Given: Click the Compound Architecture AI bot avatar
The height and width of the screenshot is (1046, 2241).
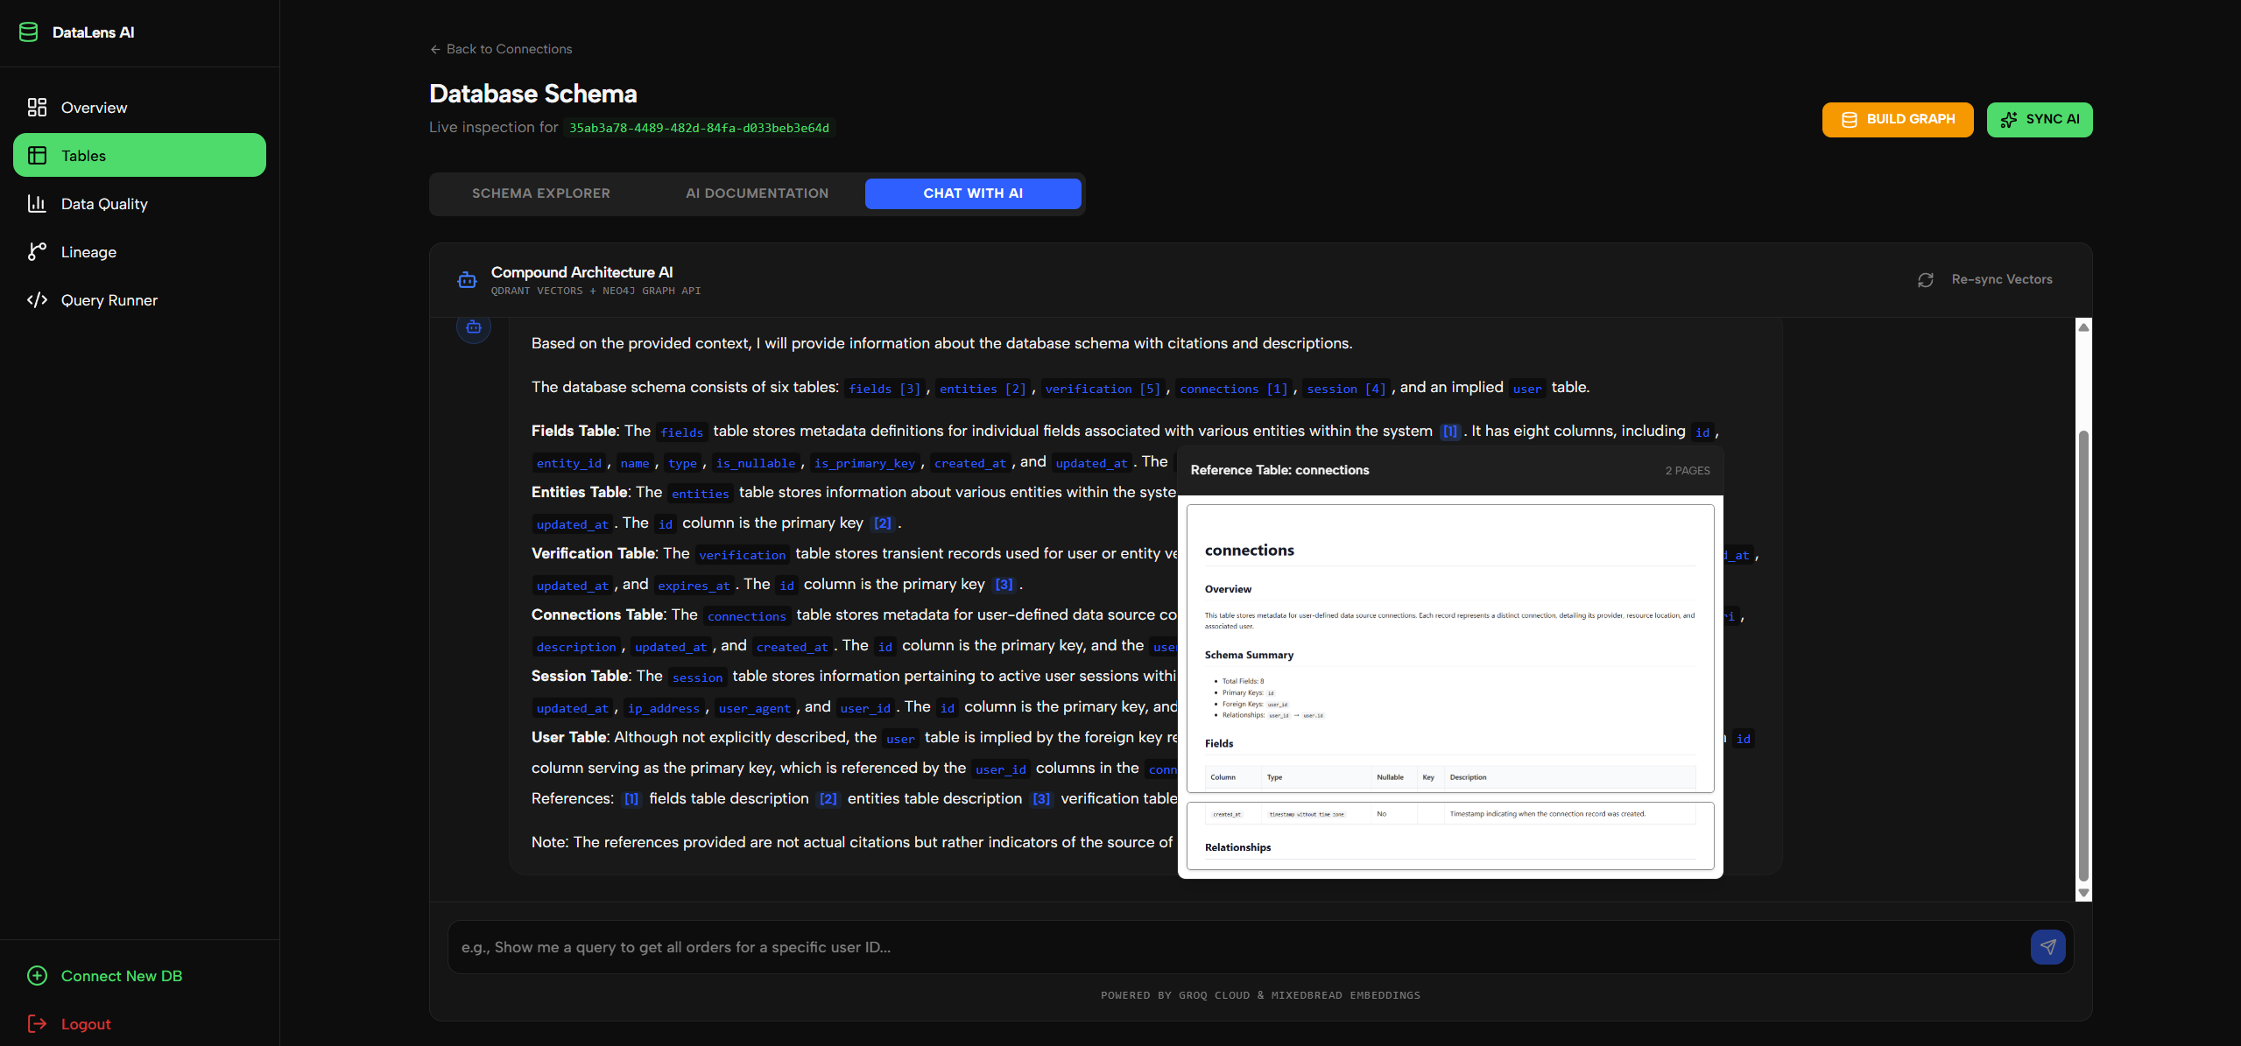Looking at the screenshot, I should 468,280.
